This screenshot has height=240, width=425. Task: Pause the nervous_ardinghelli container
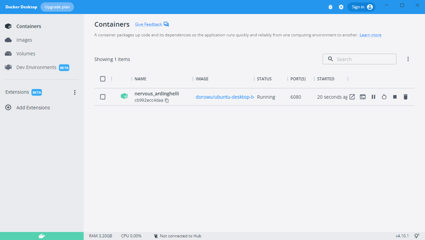click(373, 97)
